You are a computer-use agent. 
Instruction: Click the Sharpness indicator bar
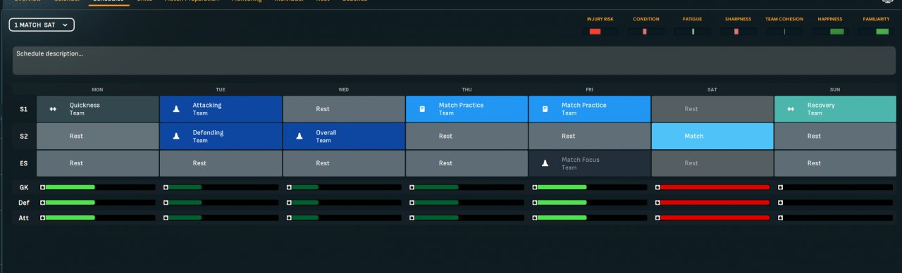click(738, 32)
